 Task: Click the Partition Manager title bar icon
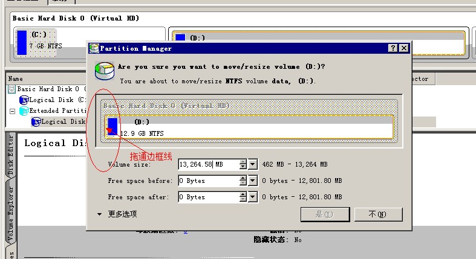(94, 48)
